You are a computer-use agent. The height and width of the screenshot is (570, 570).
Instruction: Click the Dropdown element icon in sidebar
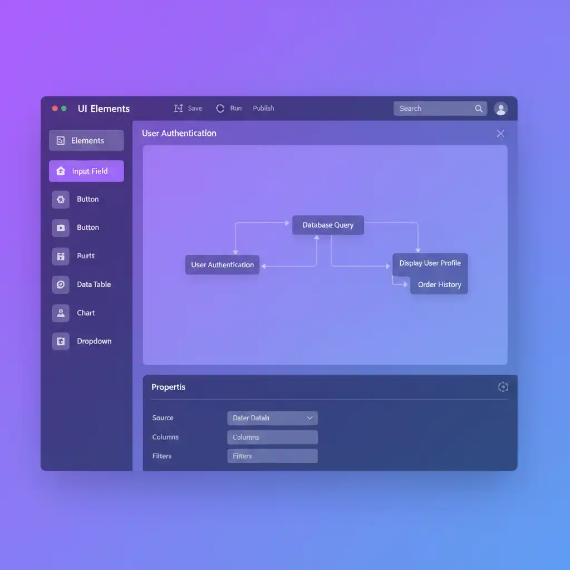click(x=61, y=341)
